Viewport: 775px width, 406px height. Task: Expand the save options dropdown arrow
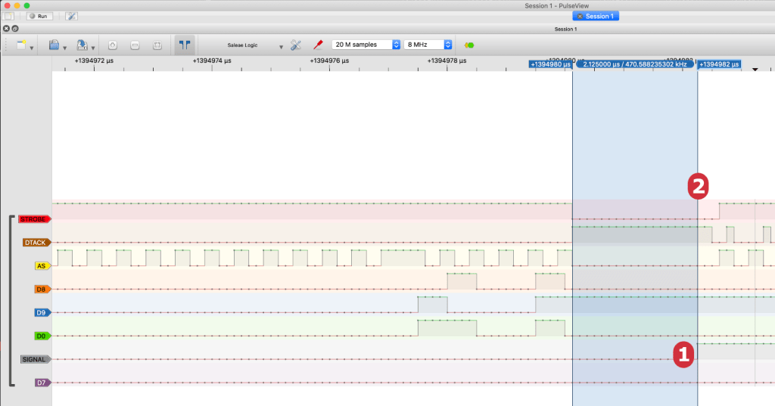coord(92,48)
